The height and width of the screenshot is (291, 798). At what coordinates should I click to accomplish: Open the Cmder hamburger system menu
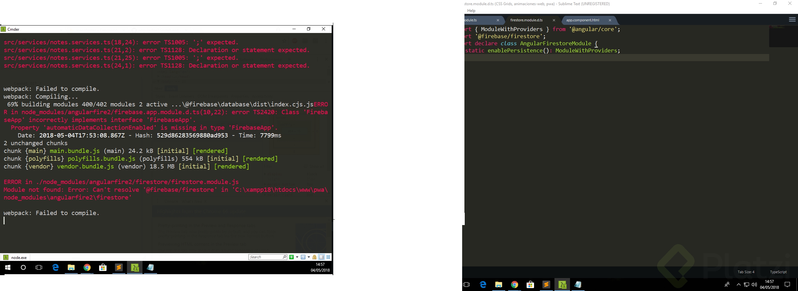[x=328, y=257]
